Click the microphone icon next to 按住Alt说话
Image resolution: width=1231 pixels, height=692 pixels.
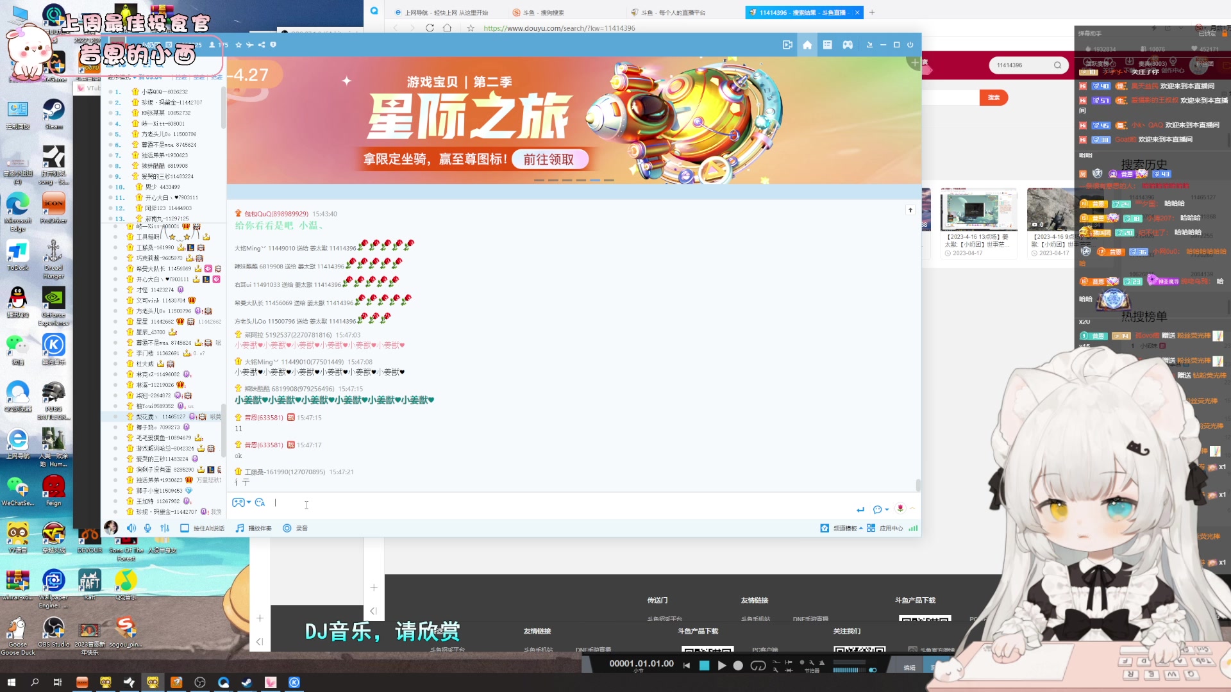tap(147, 528)
